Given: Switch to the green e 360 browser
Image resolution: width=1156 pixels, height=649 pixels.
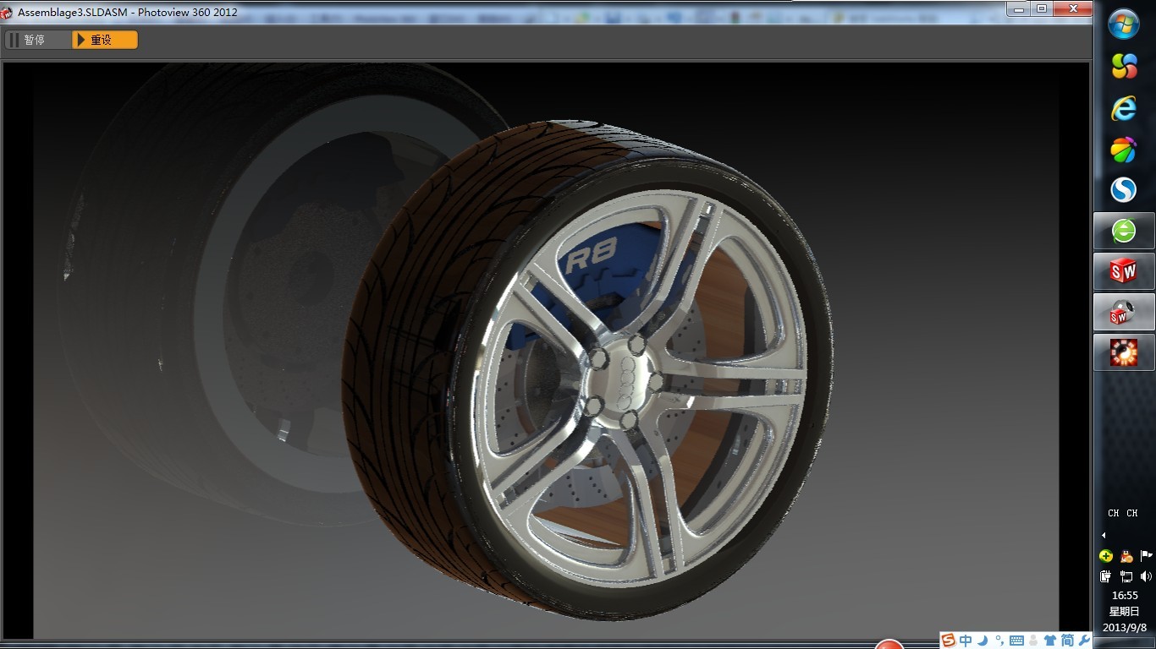Looking at the screenshot, I should point(1124,230).
